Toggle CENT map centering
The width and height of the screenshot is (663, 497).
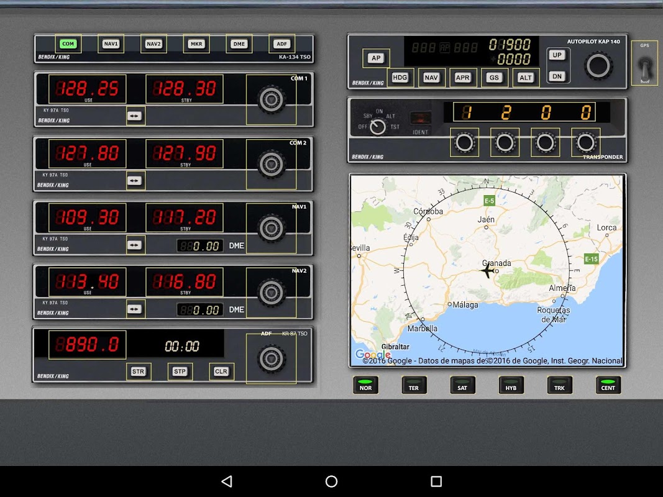[608, 385]
